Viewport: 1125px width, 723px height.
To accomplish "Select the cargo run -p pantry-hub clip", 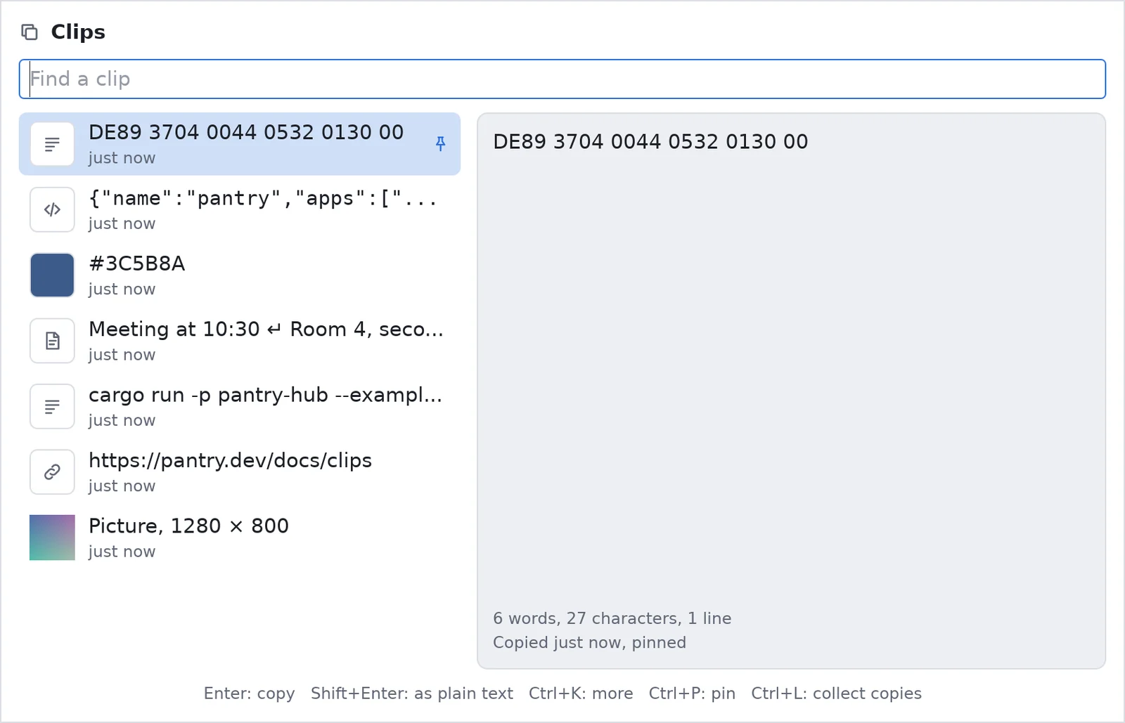I will pos(240,406).
